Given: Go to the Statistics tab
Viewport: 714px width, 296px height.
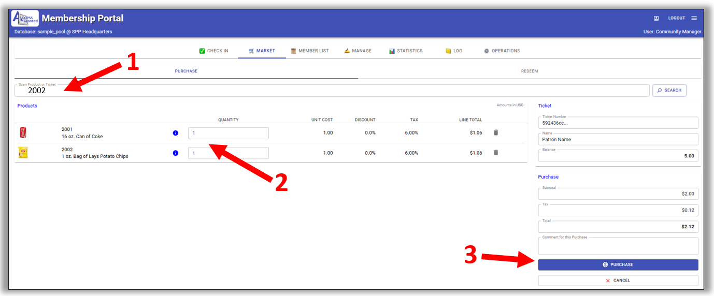Looking at the screenshot, I should click(x=406, y=51).
